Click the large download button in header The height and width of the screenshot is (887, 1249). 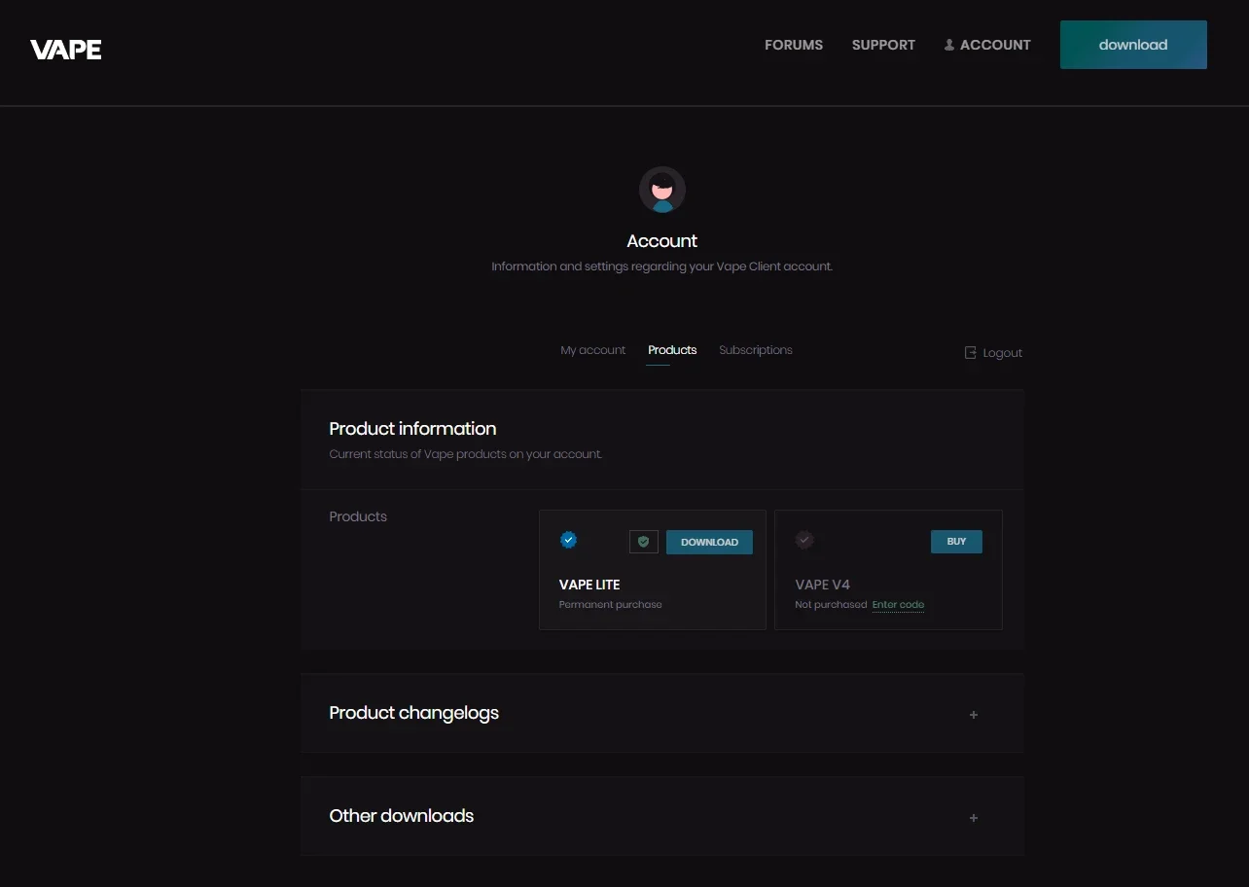pyautogui.click(x=1133, y=45)
